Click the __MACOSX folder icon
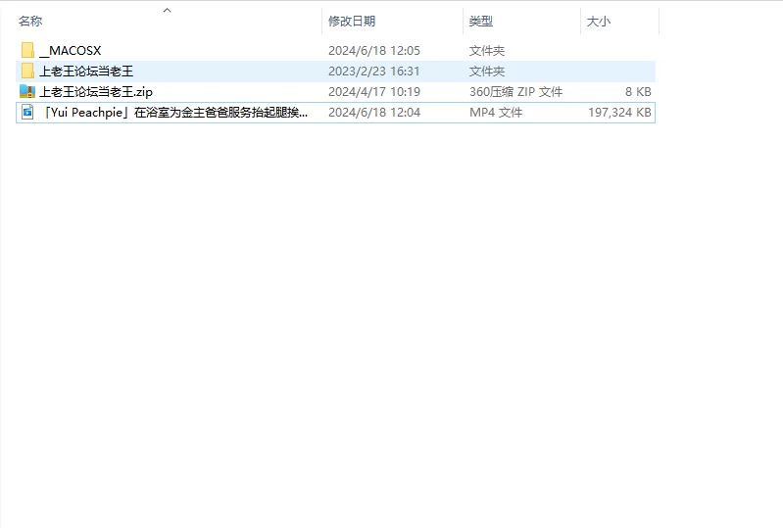Image resolution: width=783 pixels, height=528 pixels. 27,50
